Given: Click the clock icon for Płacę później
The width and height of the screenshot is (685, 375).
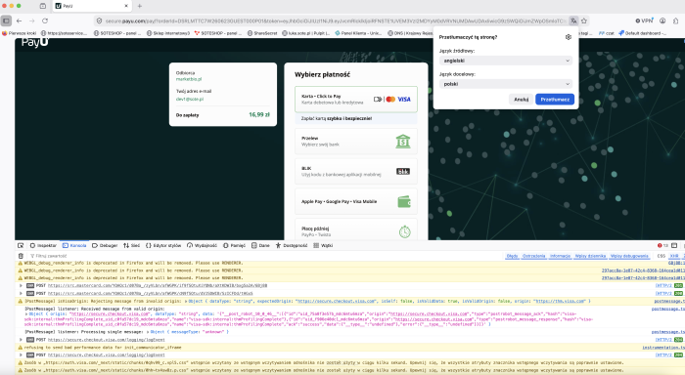Looking at the screenshot, I should click(404, 231).
